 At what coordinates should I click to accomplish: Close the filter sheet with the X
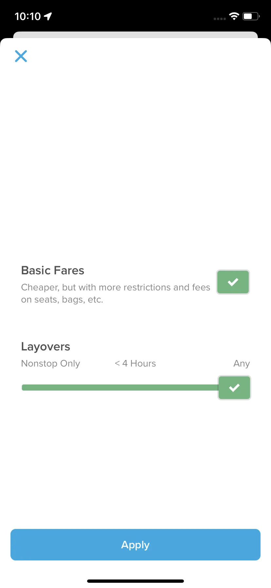click(21, 56)
